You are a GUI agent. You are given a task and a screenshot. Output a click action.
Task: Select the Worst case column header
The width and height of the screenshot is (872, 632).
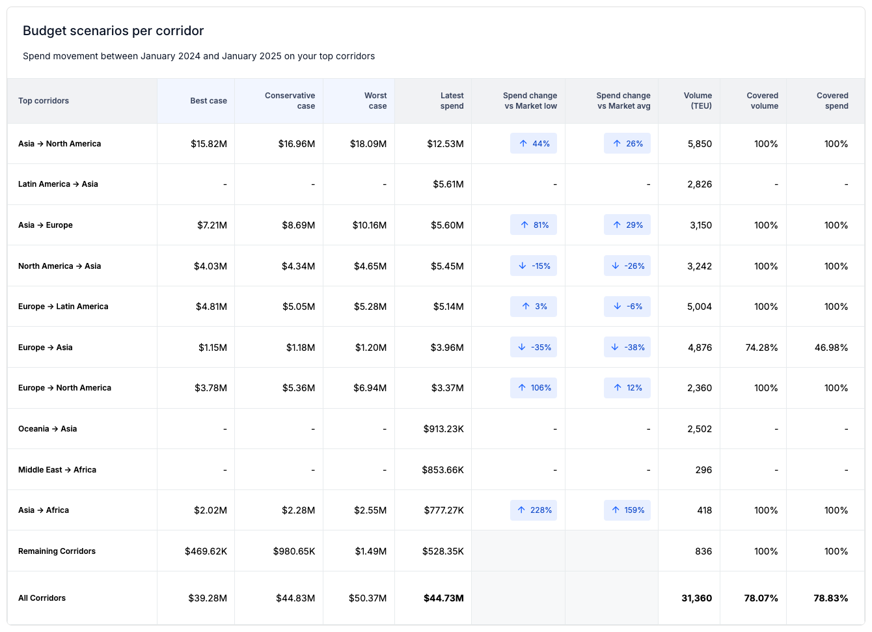click(359, 101)
